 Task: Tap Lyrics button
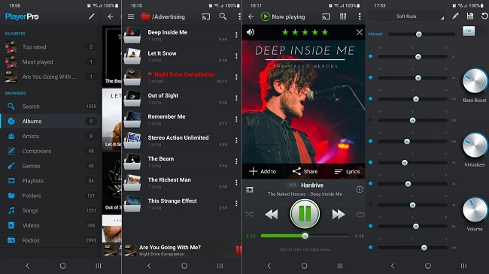pyautogui.click(x=347, y=171)
